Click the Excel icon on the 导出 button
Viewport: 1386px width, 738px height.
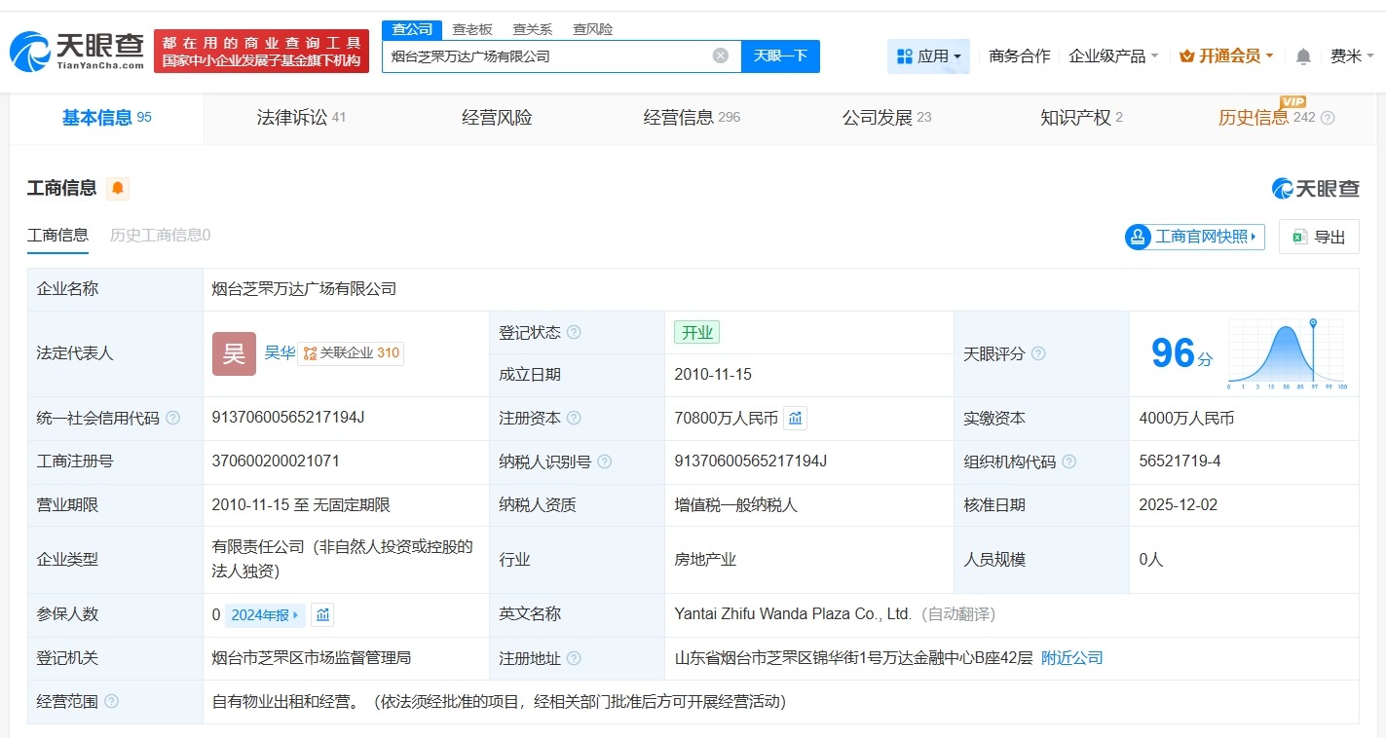1298,237
